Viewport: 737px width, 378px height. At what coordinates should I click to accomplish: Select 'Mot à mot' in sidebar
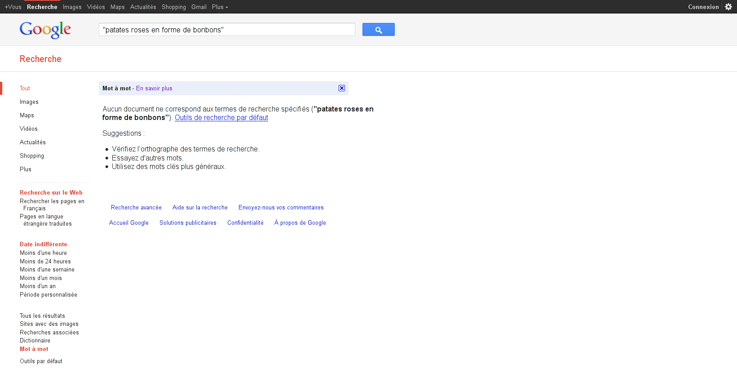[x=34, y=349]
